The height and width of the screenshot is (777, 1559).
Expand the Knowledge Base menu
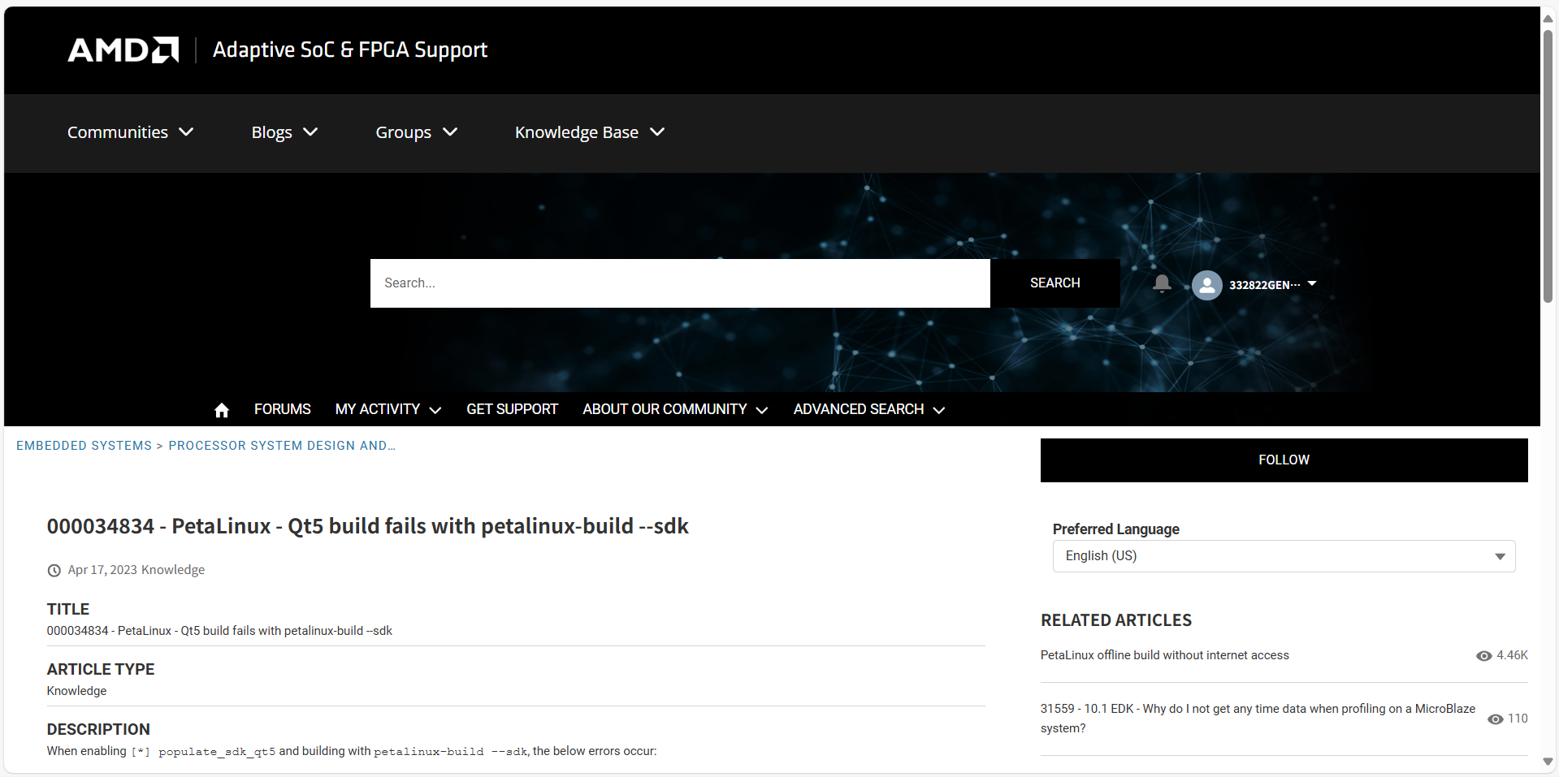click(590, 132)
